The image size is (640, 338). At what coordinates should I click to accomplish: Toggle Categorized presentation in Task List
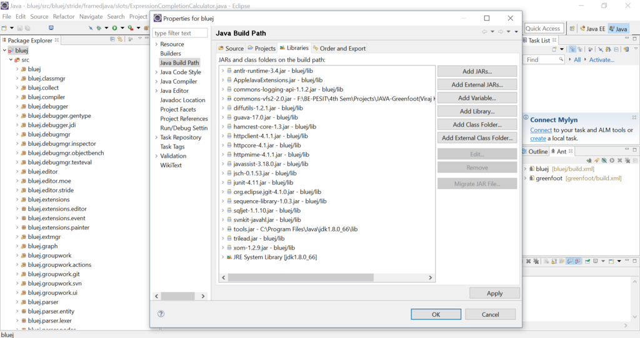point(572,49)
